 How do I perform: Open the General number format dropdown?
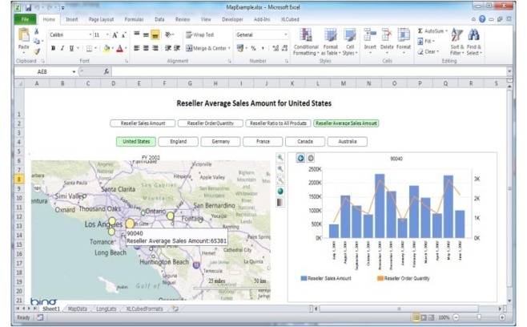pos(286,34)
